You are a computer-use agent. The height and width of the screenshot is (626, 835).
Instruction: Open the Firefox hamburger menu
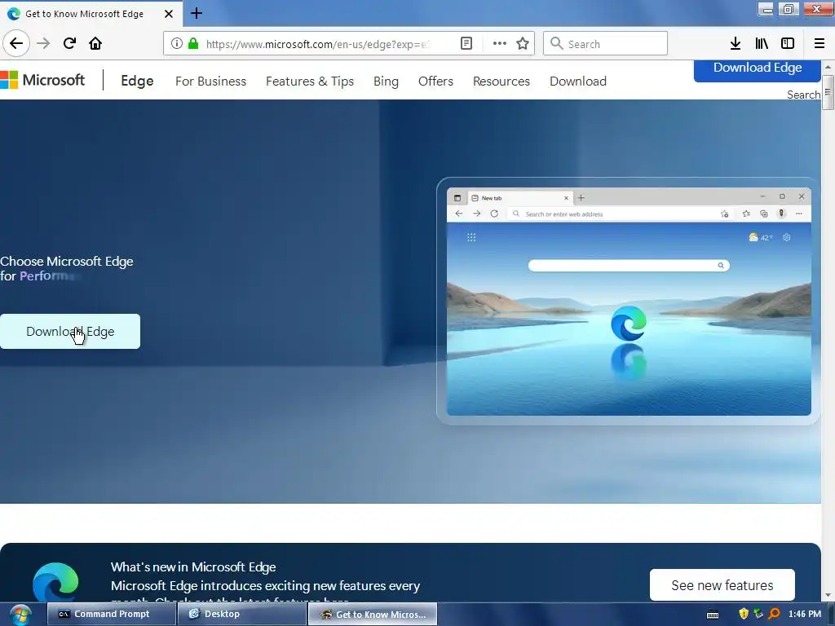click(x=820, y=44)
